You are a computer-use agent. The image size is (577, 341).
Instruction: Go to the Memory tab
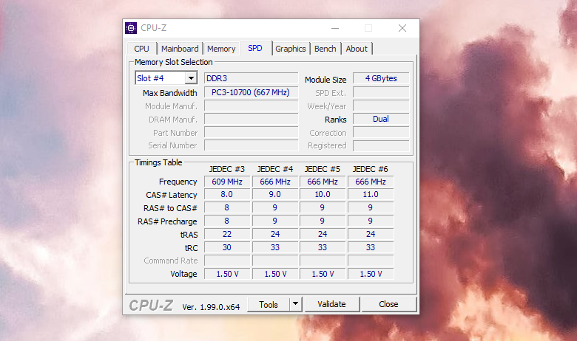(221, 49)
